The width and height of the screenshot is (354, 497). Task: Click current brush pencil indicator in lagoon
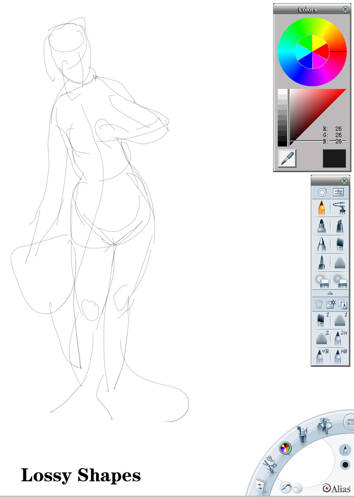(x=345, y=450)
